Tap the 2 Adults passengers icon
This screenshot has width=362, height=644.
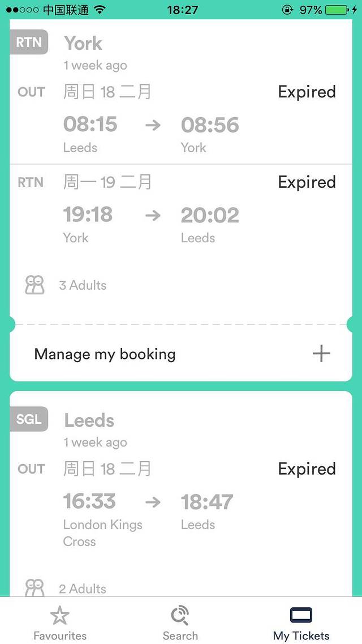[x=35, y=588]
